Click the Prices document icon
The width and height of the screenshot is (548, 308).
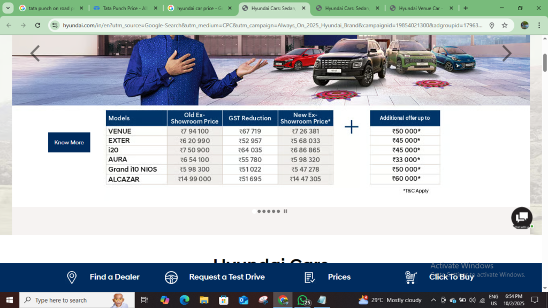pyautogui.click(x=309, y=277)
